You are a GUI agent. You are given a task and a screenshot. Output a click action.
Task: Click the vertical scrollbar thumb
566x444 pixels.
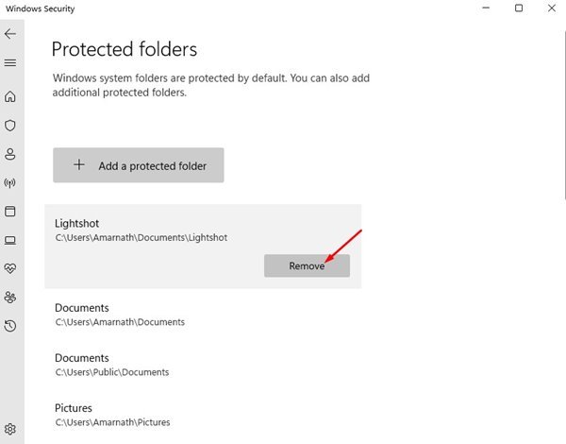[x=564, y=115]
